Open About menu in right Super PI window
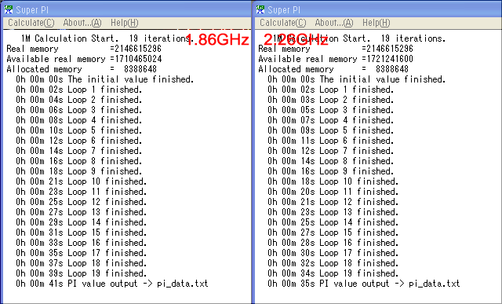 [x=333, y=23]
